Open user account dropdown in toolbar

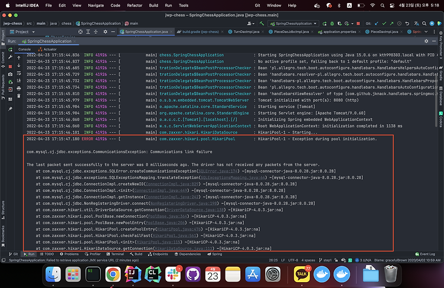point(251,24)
